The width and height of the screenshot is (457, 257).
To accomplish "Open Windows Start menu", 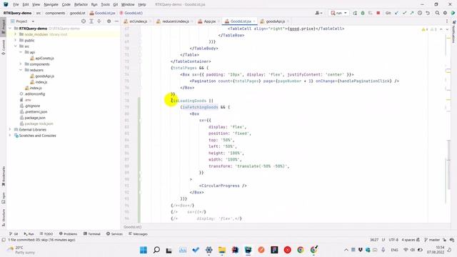I will [x=144, y=250].
